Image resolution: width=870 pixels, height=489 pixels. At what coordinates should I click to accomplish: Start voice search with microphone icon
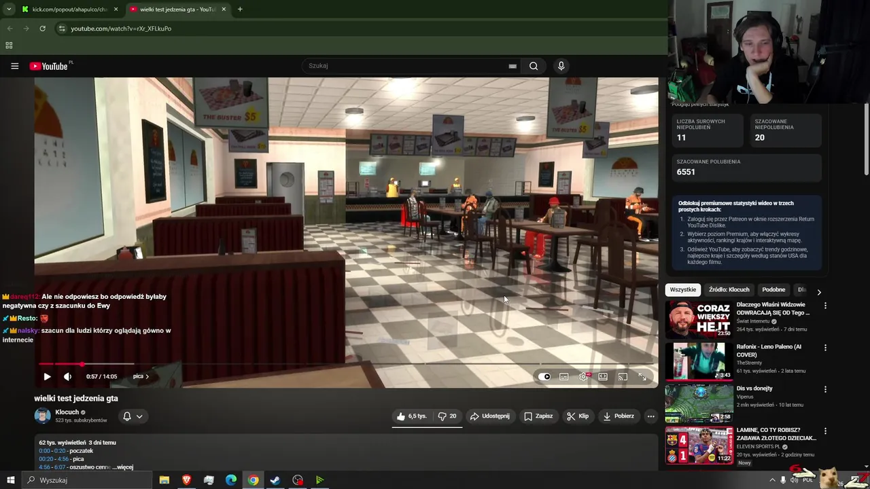pos(561,66)
